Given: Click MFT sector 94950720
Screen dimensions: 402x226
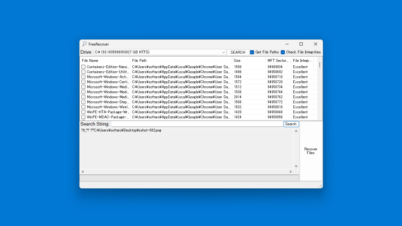Looking at the screenshot, I should pyautogui.click(x=275, y=82).
